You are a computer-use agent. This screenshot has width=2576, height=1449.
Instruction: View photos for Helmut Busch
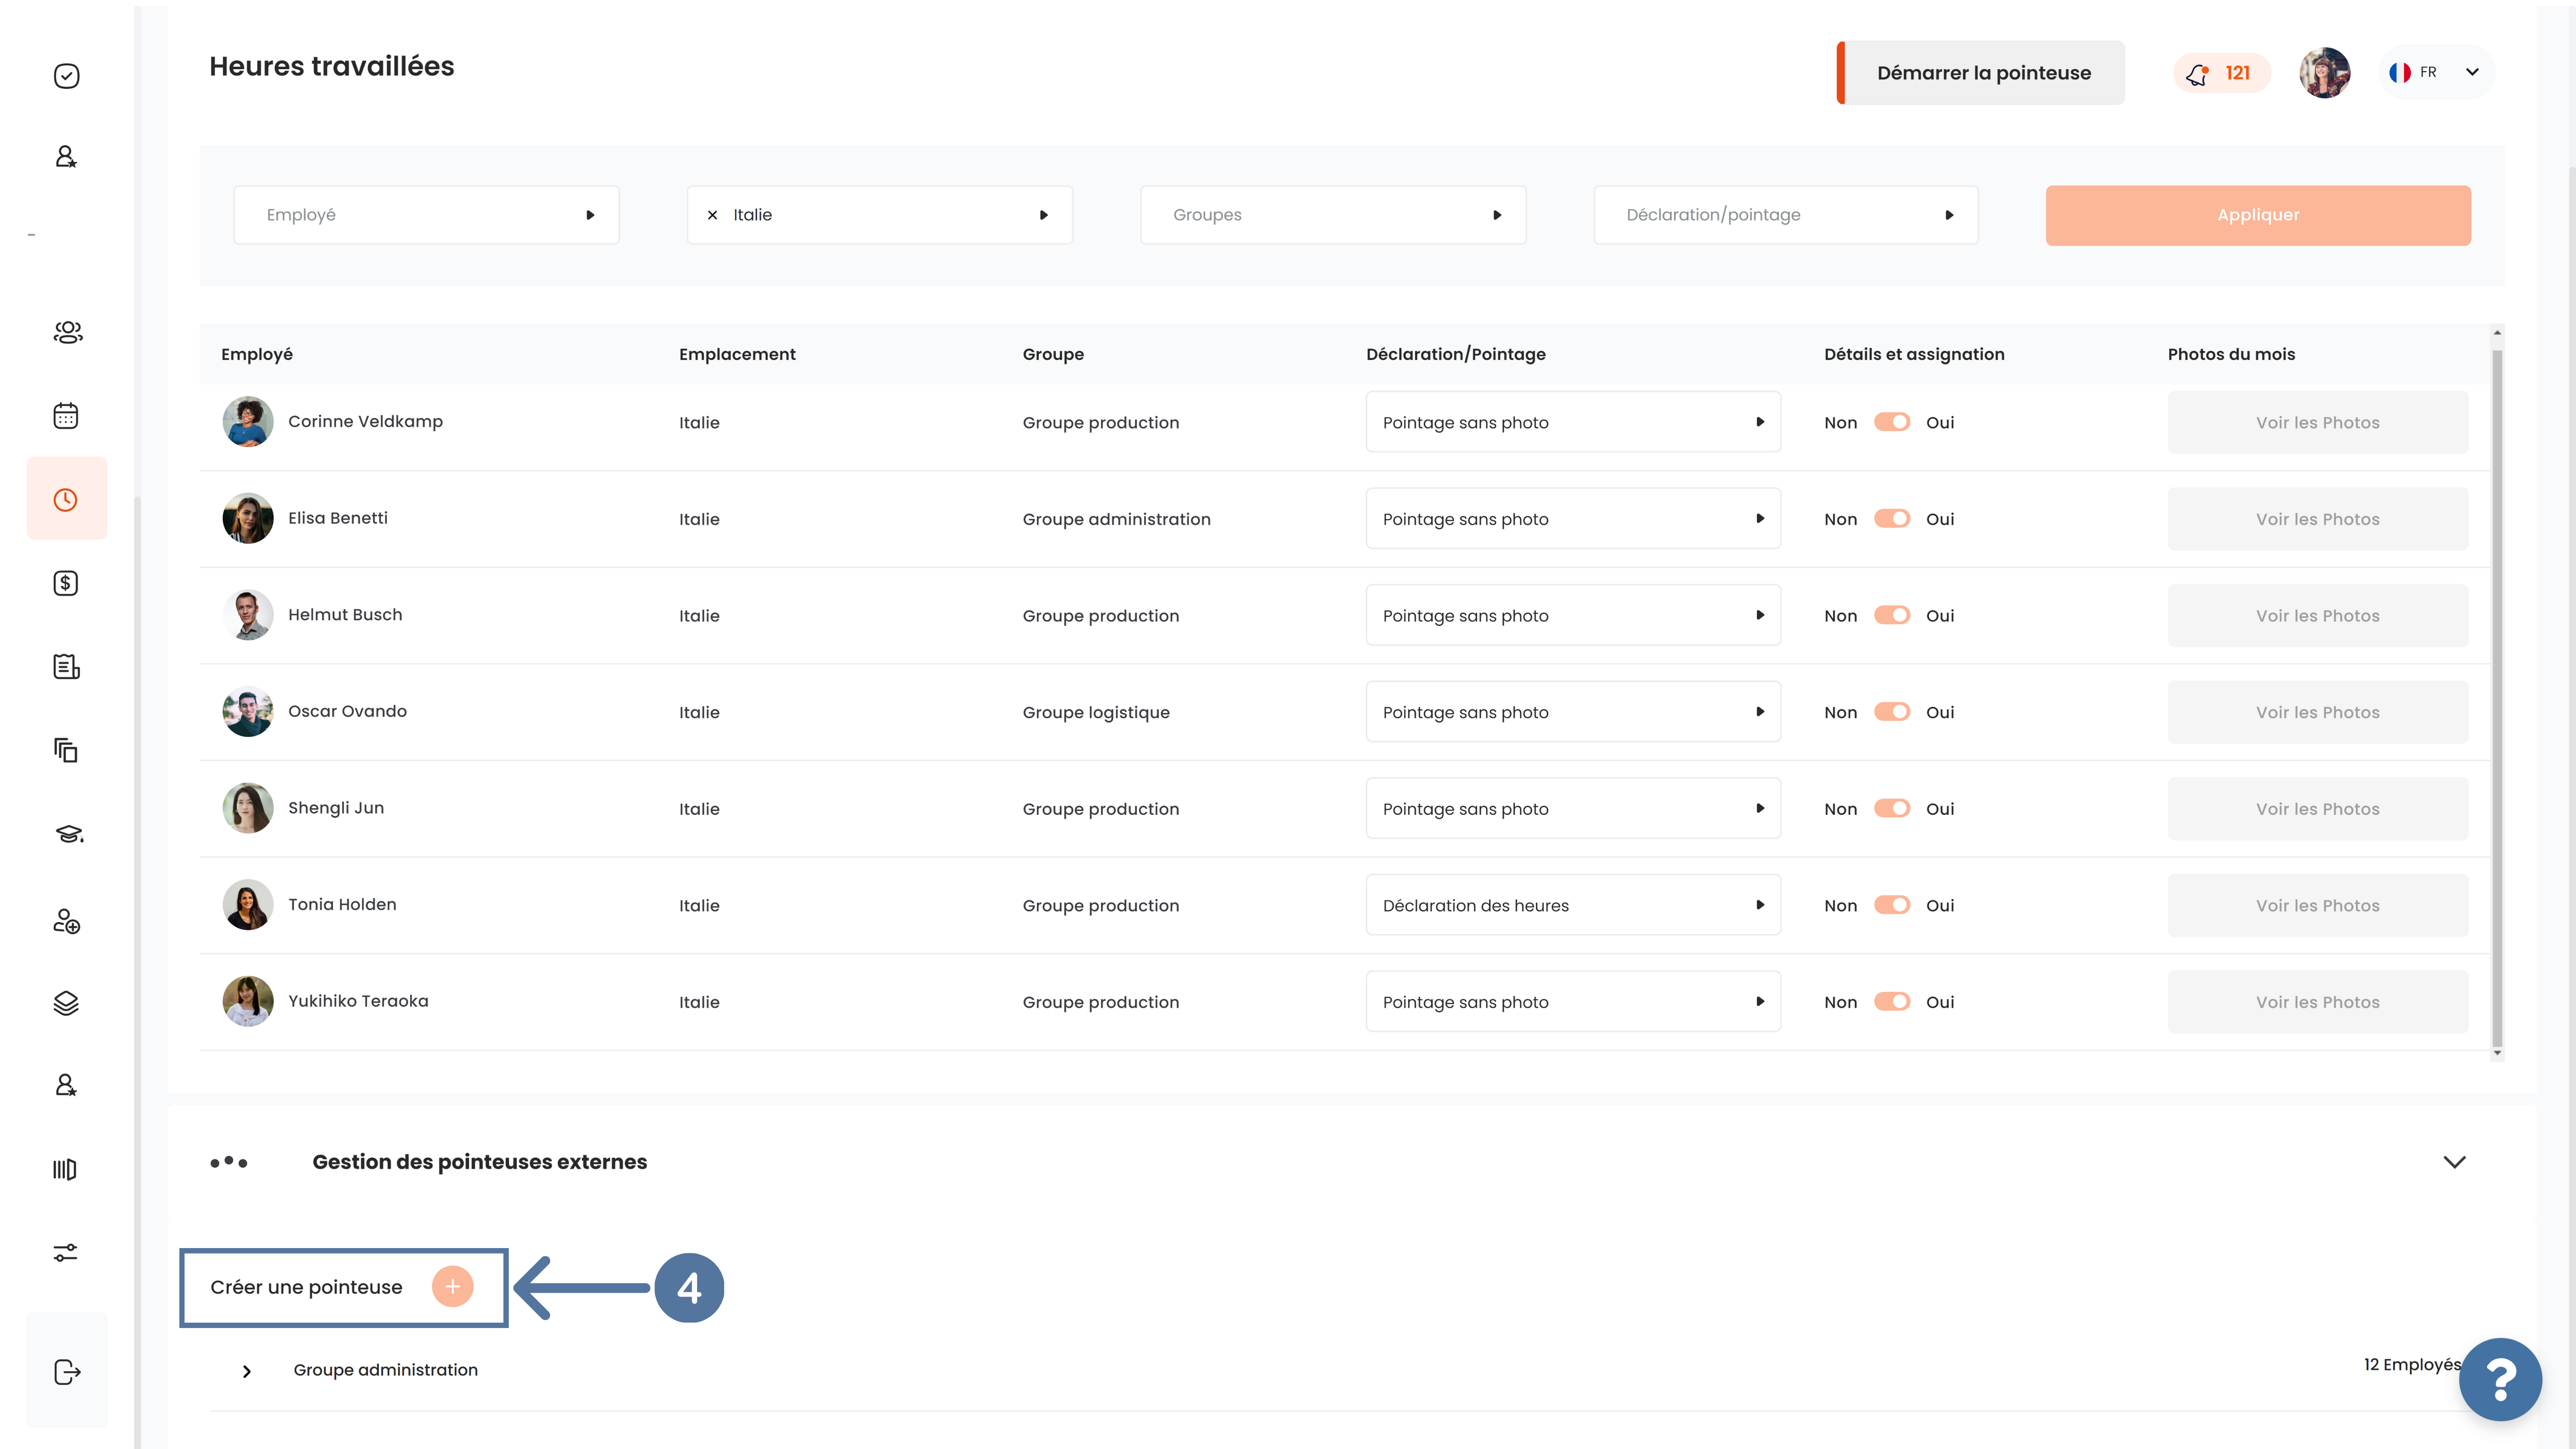(x=2317, y=616)
